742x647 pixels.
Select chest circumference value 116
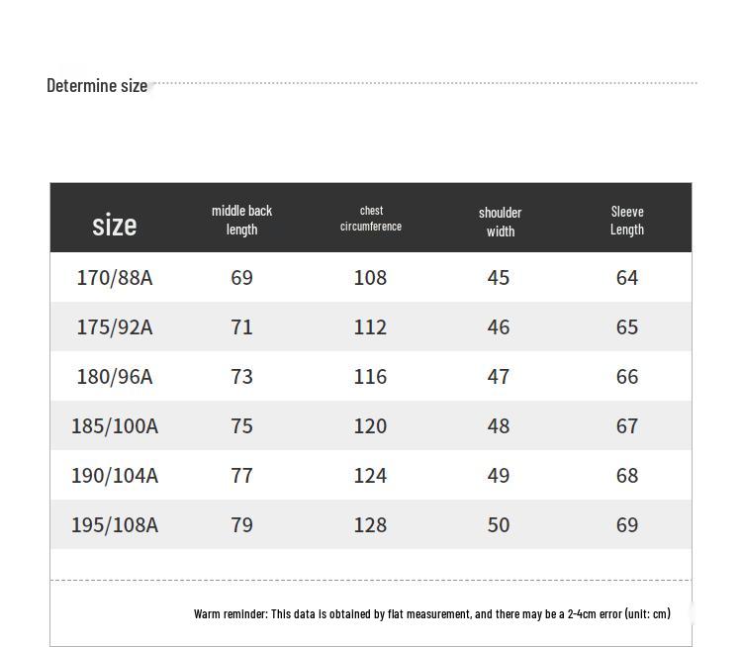coord(370,377)
